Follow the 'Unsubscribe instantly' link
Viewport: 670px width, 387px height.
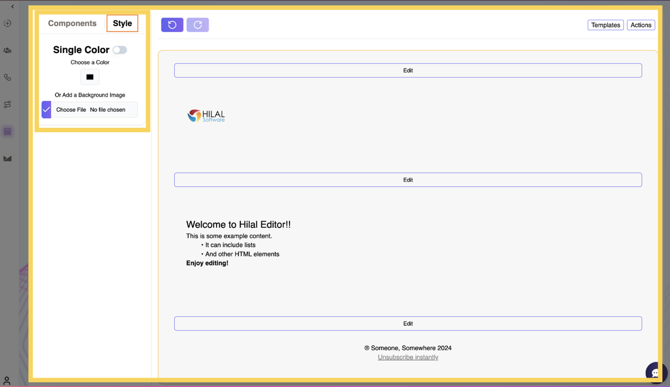408,357
